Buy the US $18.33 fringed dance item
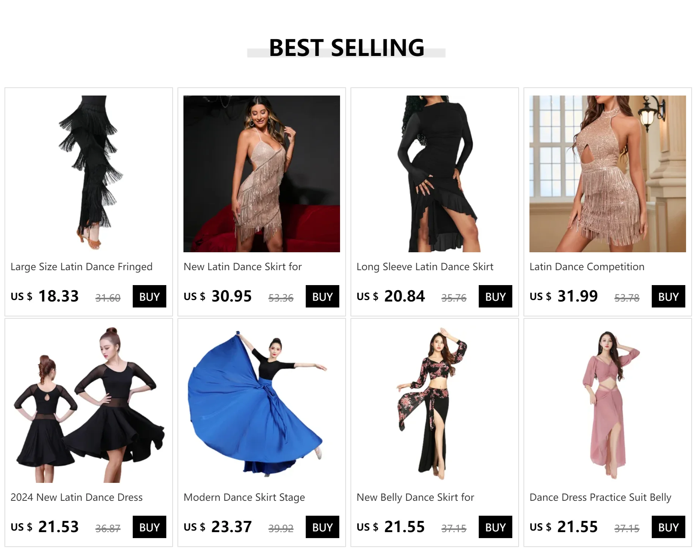The width and height of the screenshot is (695, 559). [150, 296]
